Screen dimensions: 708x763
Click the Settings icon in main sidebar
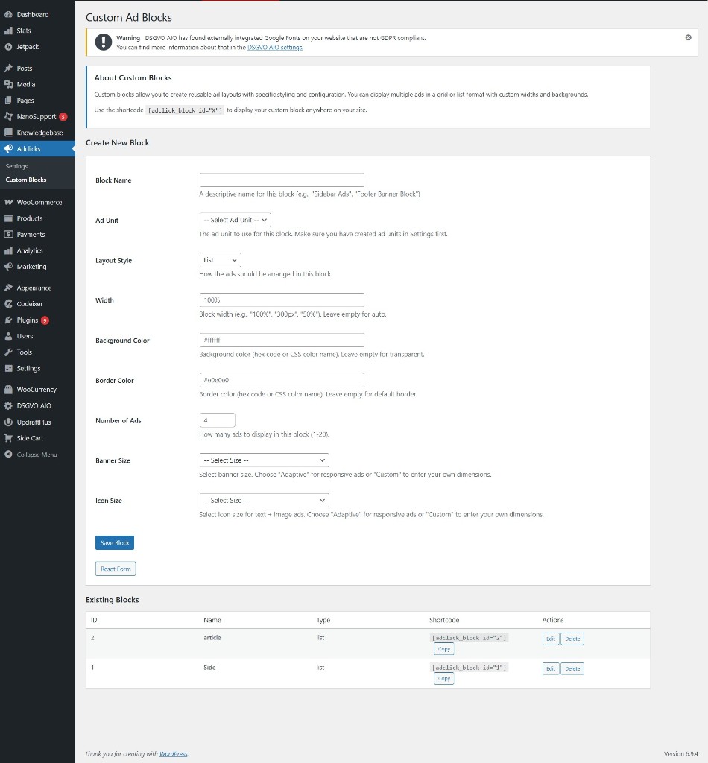click(x=8, y=368)
